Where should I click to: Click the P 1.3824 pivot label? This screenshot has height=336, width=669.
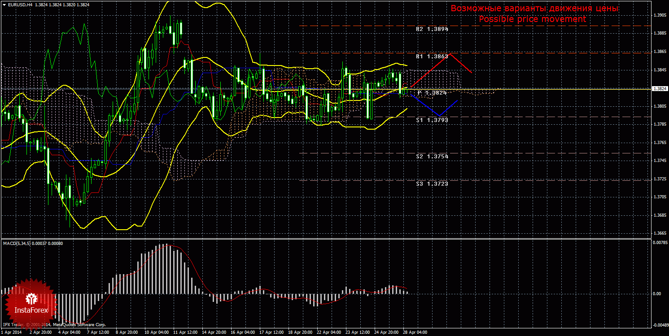[432, 92]
